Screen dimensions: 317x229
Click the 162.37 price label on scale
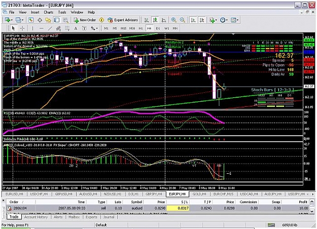(308, 87)
